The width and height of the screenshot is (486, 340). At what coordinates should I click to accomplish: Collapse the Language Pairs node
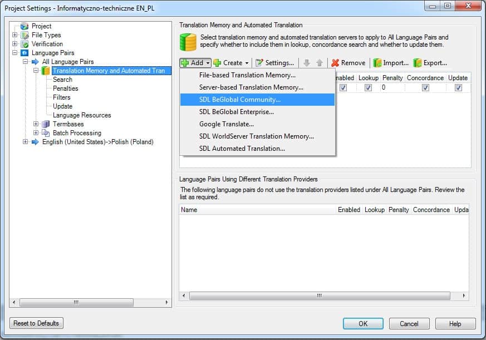coord(14,53)
